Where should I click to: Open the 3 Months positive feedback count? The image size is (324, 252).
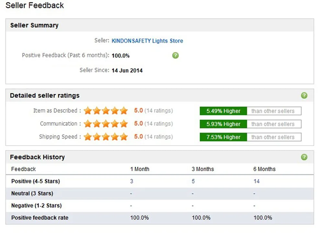point(193,181)
